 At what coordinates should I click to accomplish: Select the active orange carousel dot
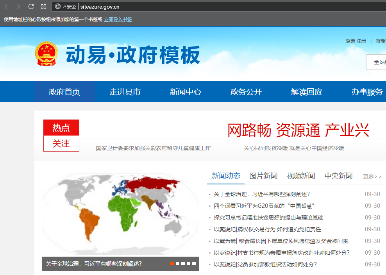pos(172,264)
